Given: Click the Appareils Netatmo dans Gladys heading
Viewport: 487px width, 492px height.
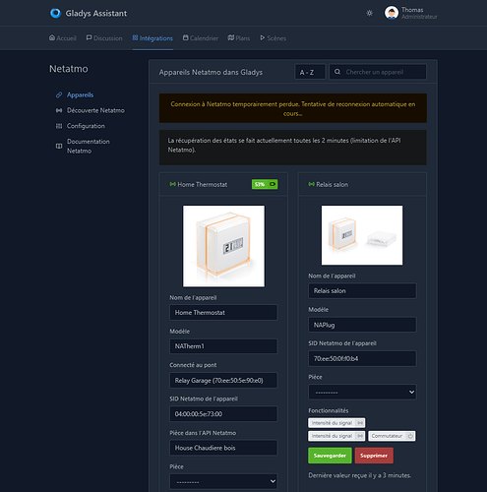Looking at the screenshot, I should pos(211,72).
